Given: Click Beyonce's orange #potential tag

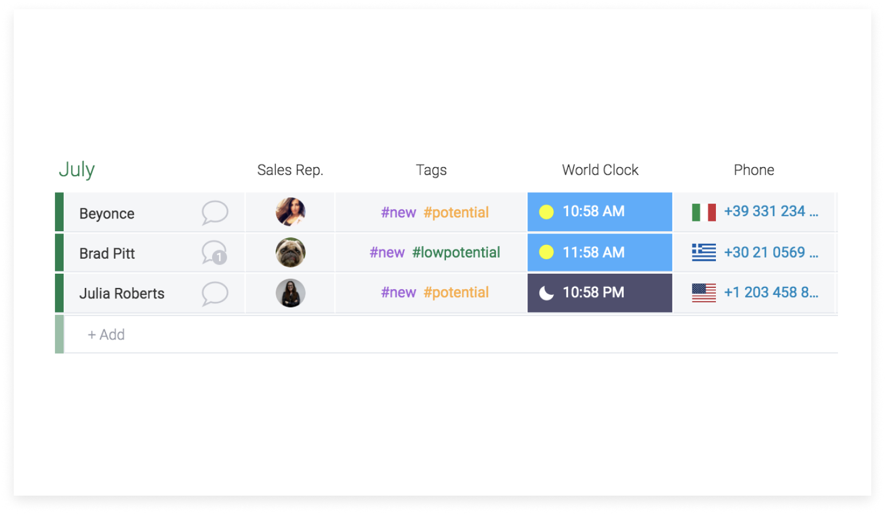Looking at the screenshot, I should point(456,212).
